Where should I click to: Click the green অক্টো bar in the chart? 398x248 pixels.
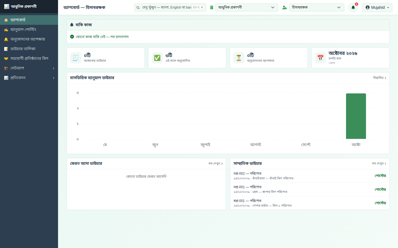click(356, 116)
